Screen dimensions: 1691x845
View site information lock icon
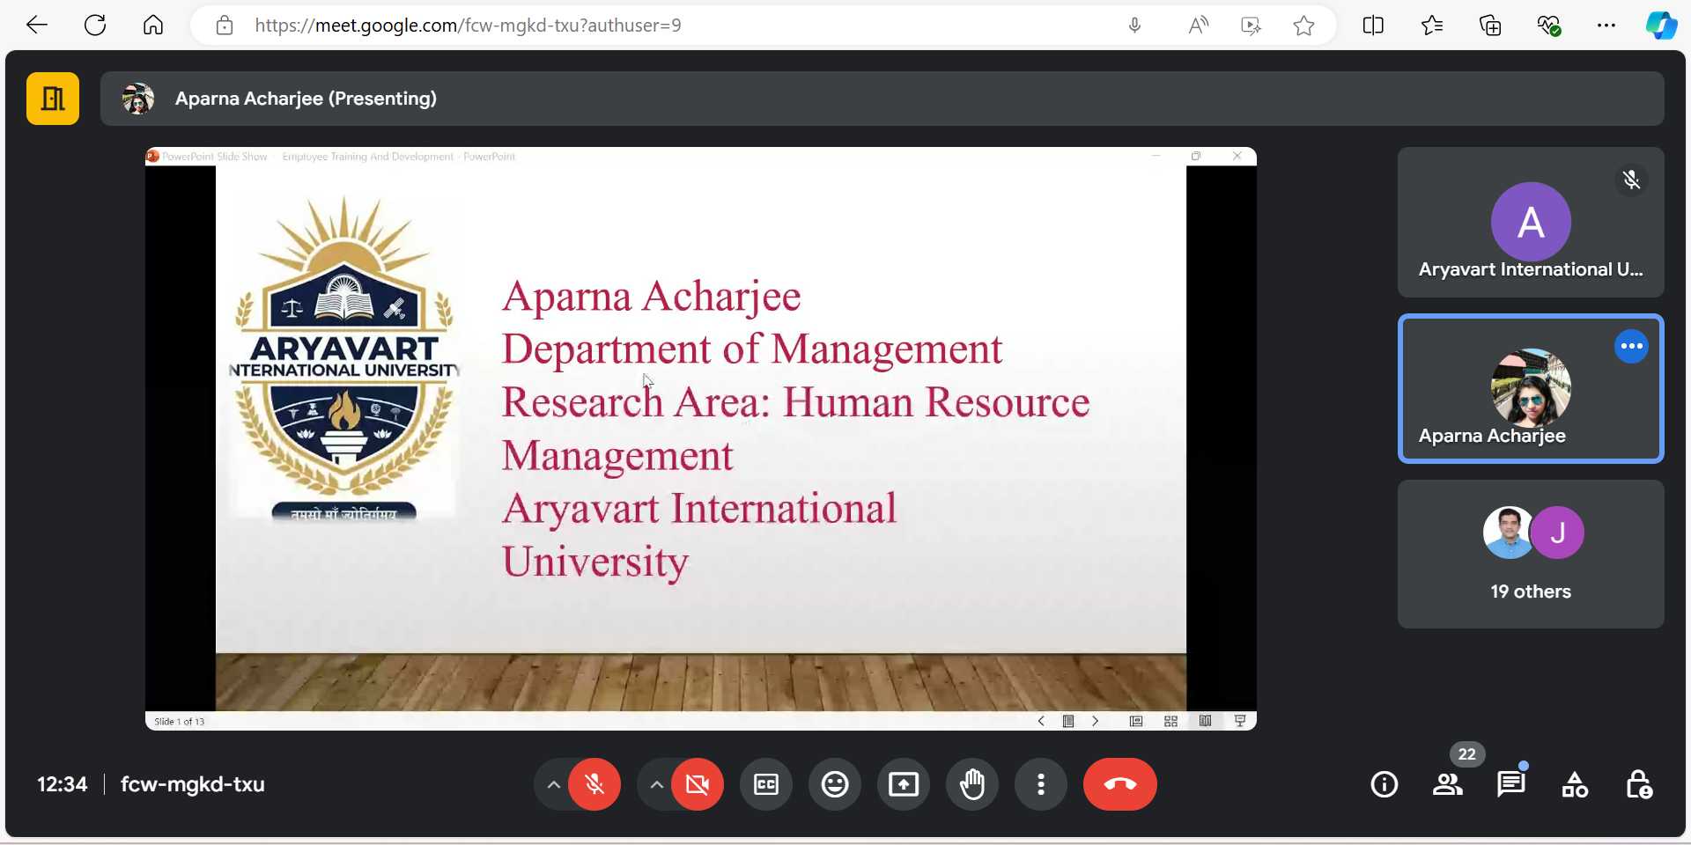pyautogui.click(x=225, y=26)
